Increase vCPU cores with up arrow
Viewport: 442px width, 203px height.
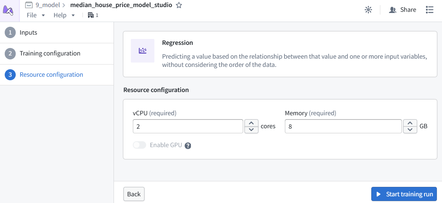coord(251,123)
